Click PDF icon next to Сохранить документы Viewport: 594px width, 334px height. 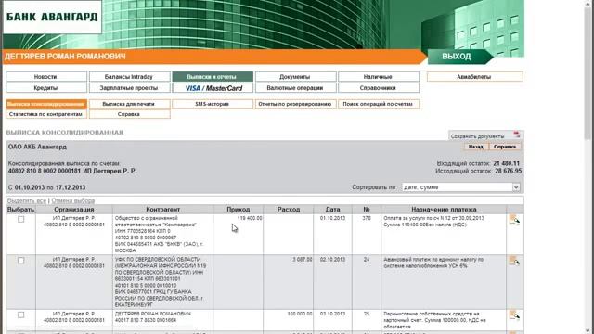[x=517, y=135]
